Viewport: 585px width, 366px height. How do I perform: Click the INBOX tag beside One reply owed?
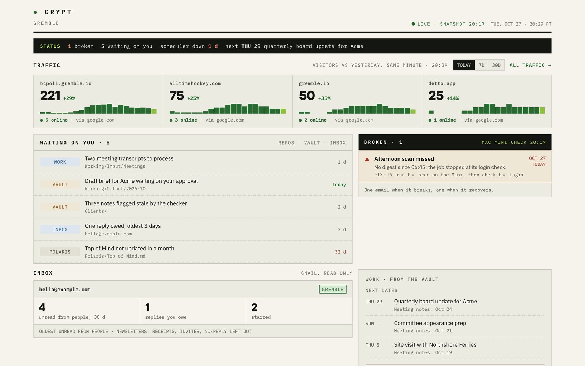tap(60, 229)
